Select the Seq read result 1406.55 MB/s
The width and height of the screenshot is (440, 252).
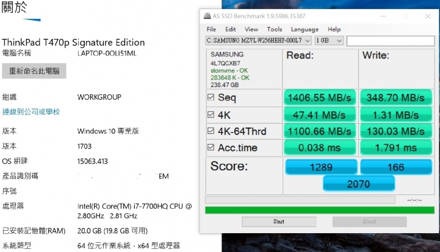320,97
